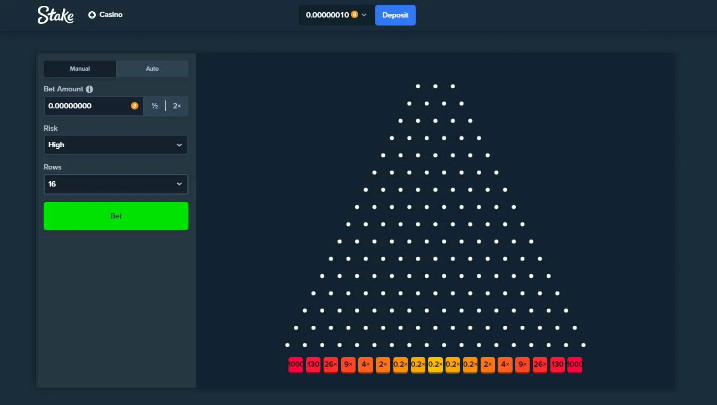This screenshot has width=717, height=405.
Task: Click the Deposit button
Action: click(x=395, y=15)
